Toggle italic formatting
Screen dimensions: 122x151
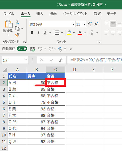38,32
